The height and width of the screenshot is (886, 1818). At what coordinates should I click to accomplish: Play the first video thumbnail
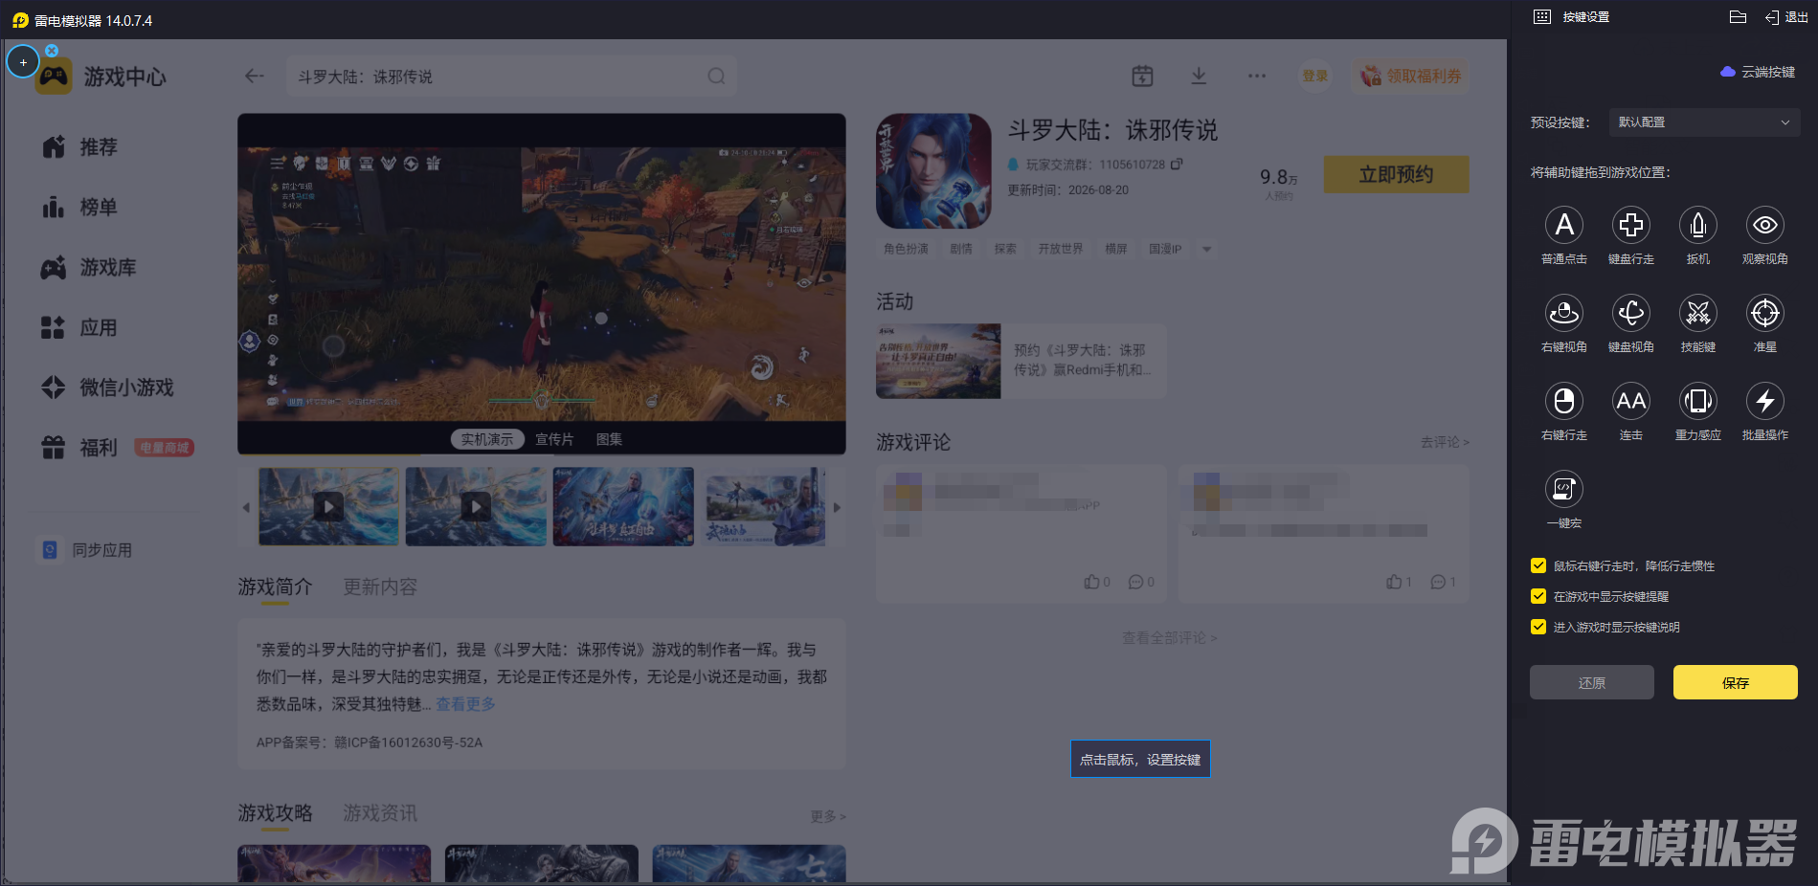pyautogui.click(x=328, y=506)
